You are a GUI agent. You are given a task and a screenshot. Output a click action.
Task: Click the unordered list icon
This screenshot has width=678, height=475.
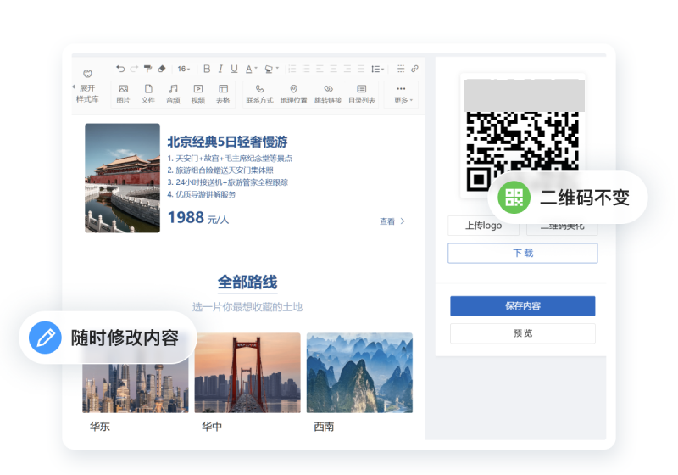tap(306, 69)
